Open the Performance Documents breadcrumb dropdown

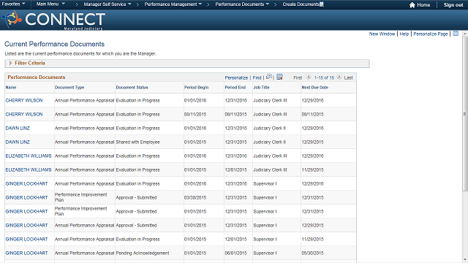click(x=242, y=4)
